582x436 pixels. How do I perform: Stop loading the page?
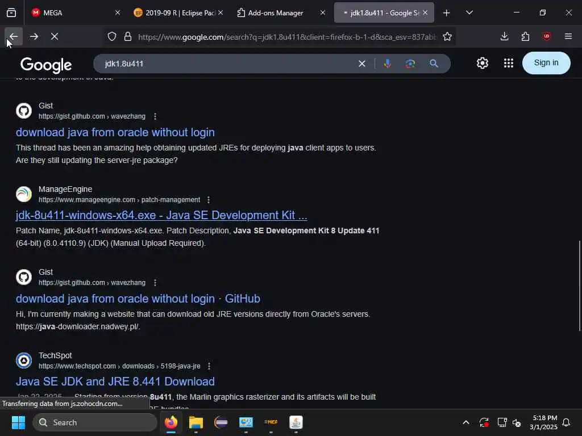tap(55, 36)
